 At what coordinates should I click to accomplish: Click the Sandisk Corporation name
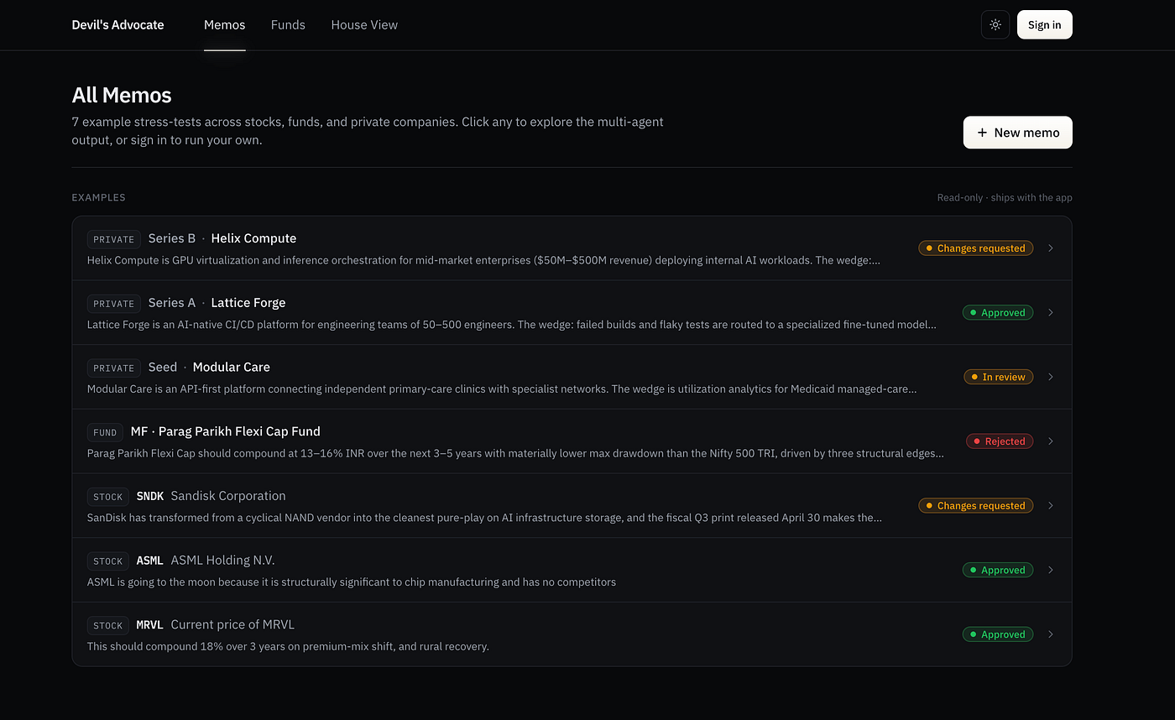coord(228,496)
